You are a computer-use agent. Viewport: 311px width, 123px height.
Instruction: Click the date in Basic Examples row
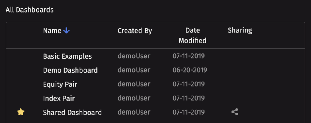point(189,56)
